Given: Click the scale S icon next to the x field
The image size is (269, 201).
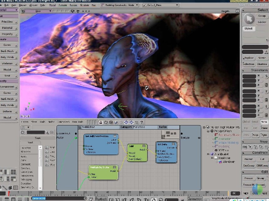Looking at the screenshot, I should coord(266,76).
